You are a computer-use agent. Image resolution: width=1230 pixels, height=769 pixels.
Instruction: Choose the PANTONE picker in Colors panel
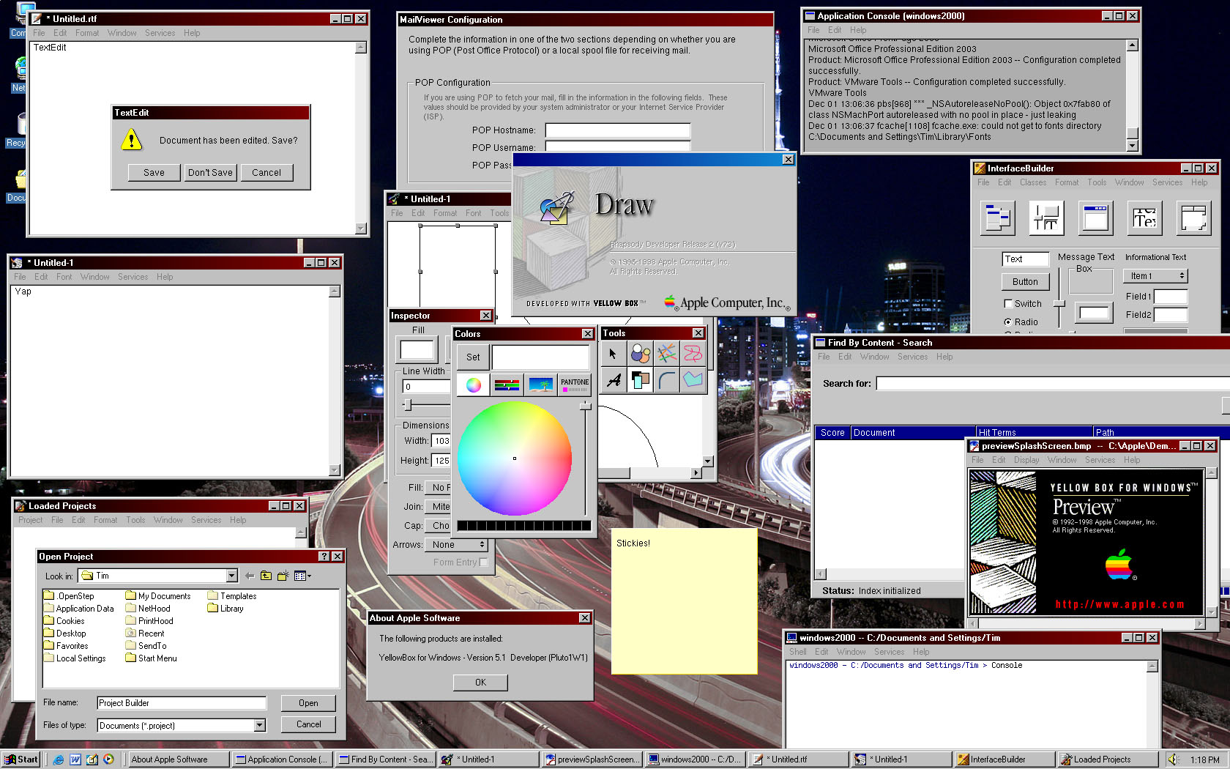(575, 384)
